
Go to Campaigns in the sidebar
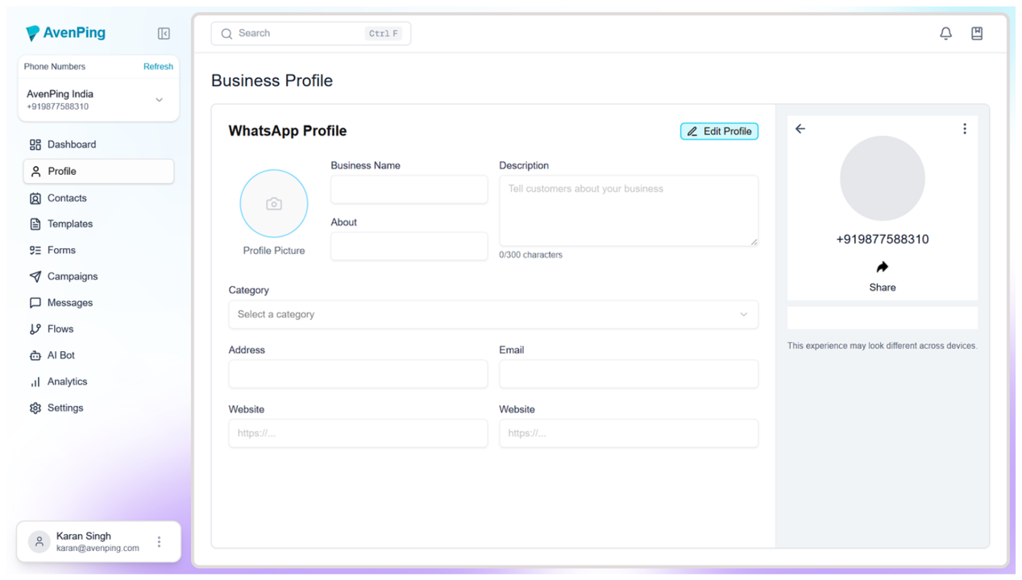pos(72,276)
